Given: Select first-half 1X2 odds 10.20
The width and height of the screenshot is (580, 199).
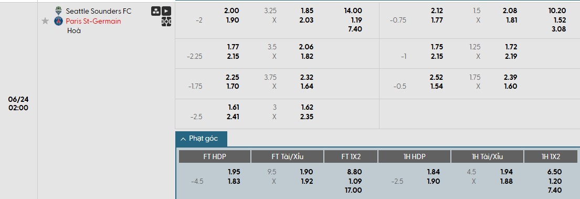Looking at the screenshot, I should click(x=557, y=11).
